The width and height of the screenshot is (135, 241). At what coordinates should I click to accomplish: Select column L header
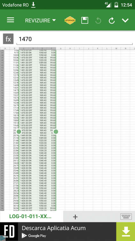coord(107,49)
